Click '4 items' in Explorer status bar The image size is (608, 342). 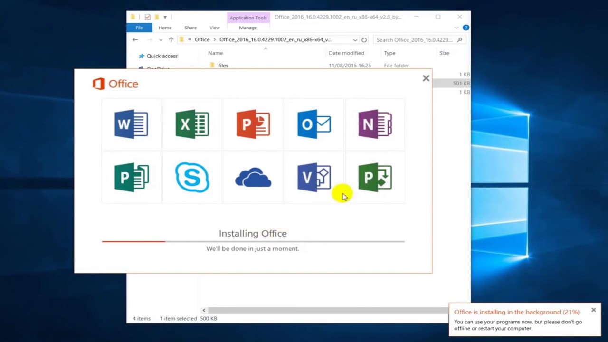coord(141,318)
